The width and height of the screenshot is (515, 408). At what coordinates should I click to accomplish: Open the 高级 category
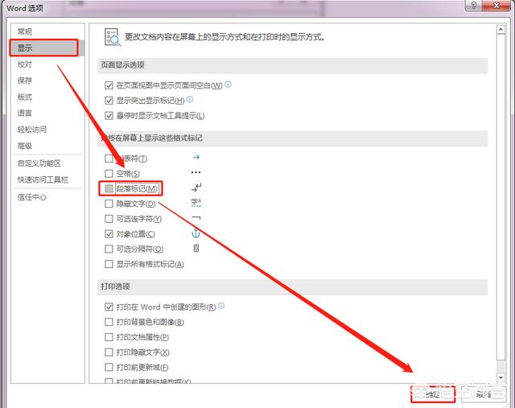pos(47,146)
